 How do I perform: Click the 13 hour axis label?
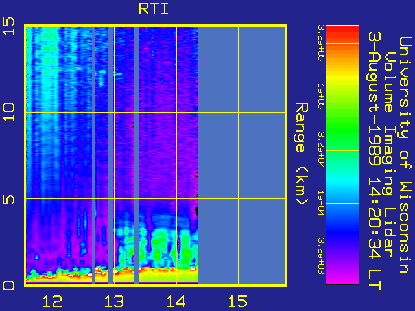(x=114, y=301)
